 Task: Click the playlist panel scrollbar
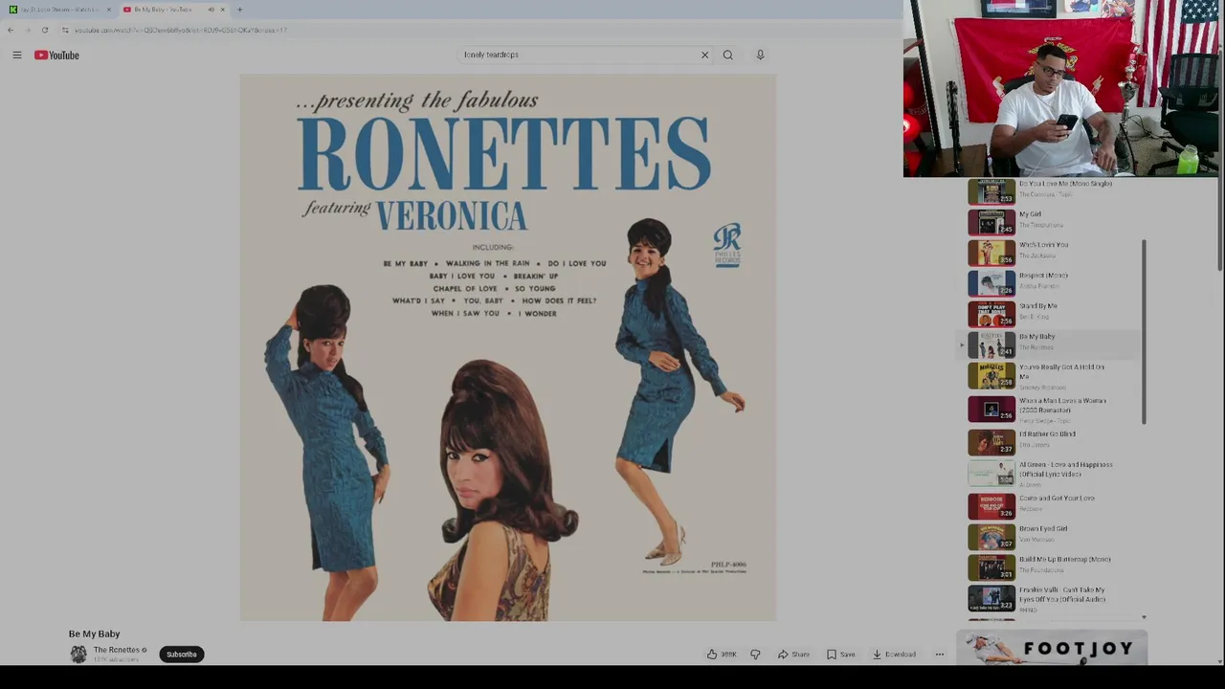click(x=1144, y=331)
